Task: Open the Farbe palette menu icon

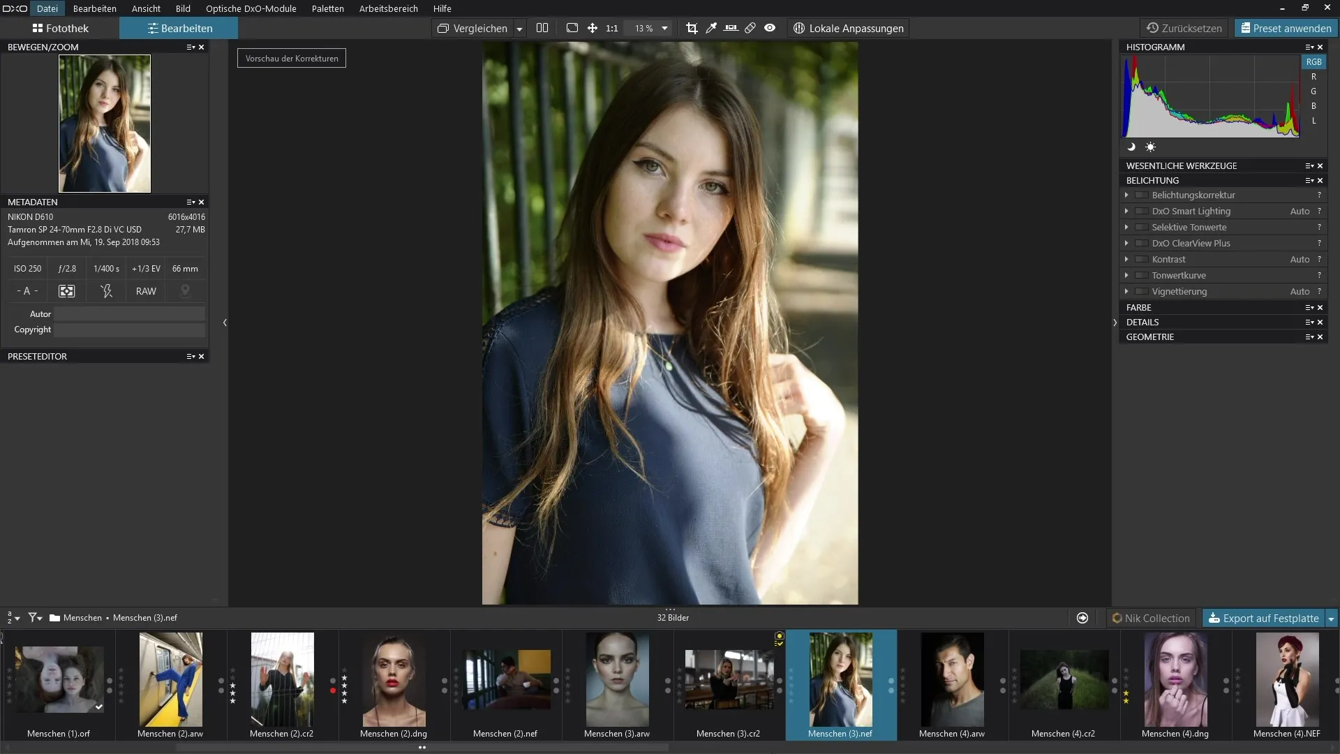Action: pyautogui.click(x=1309, y=307)
